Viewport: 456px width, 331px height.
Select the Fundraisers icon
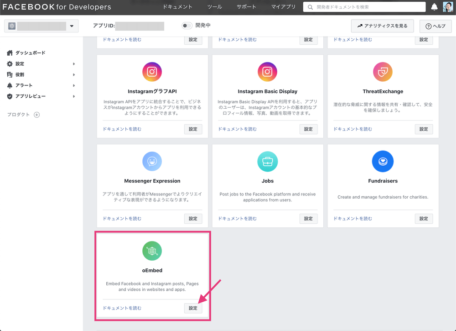383,161
